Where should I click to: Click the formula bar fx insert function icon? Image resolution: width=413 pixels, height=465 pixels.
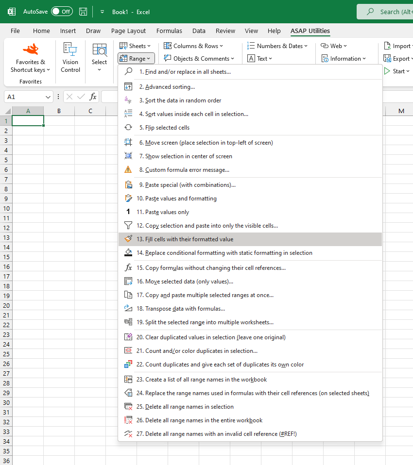93,97
